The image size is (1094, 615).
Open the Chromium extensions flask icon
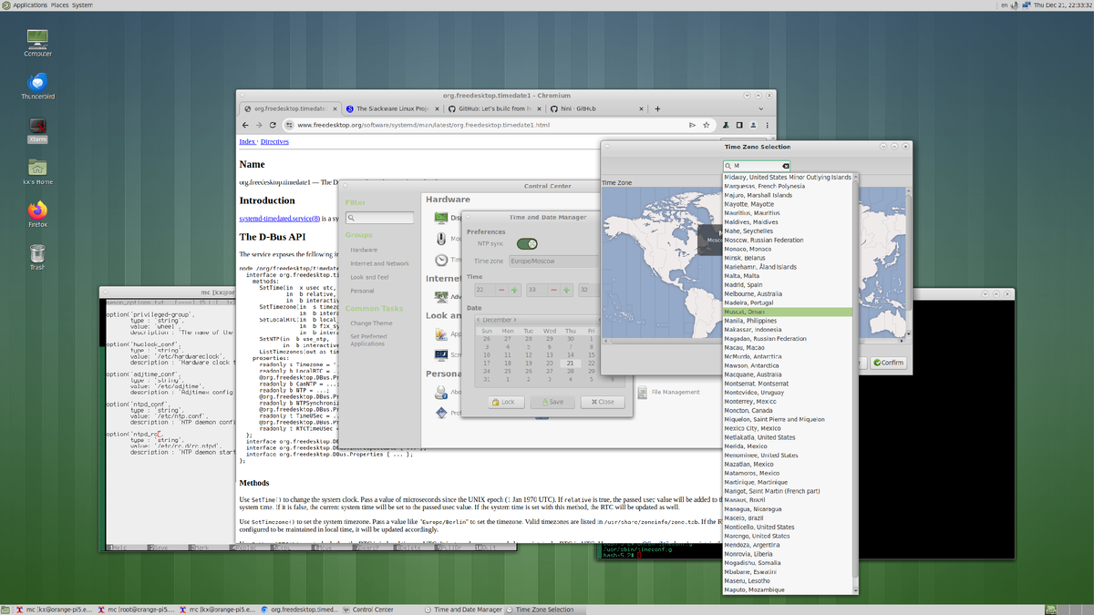pos(727,125)
